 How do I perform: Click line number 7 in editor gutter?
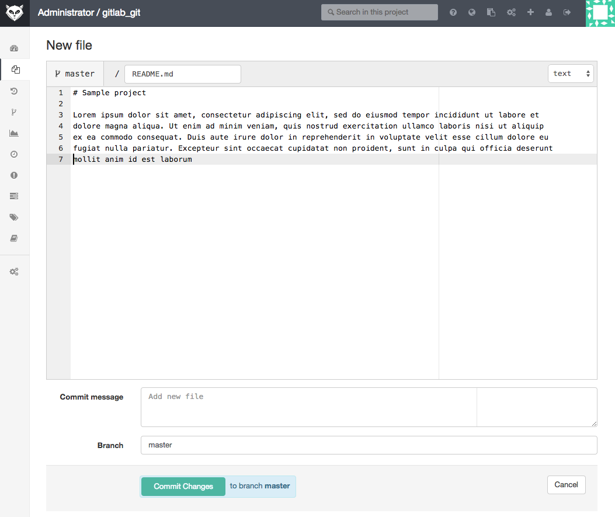[x=61, y=159]
